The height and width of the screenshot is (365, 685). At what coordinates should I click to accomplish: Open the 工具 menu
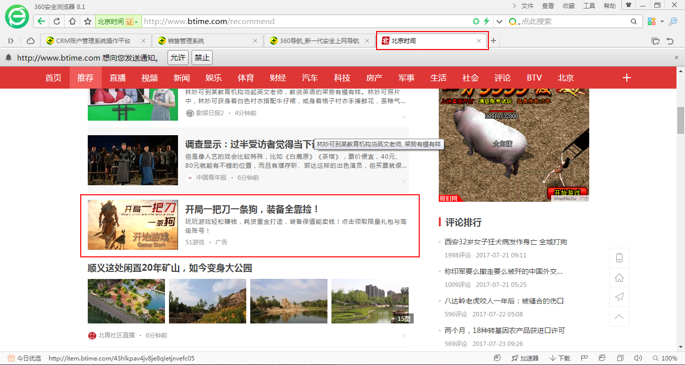pyautogui.click(x=589, y=6)
